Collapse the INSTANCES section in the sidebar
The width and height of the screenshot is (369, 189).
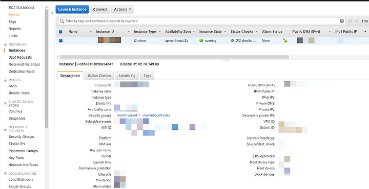tap(6, 44)
